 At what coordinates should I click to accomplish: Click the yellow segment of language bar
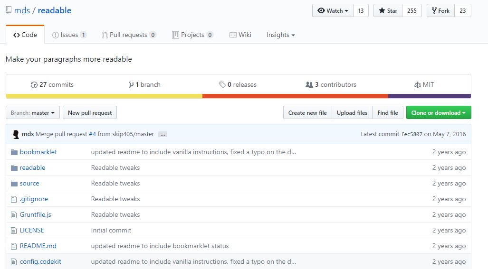click(x=104, y=96)
